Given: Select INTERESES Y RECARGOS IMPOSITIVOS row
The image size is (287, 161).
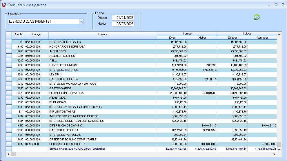Looking at the screenshot, I should click(141, 107).
